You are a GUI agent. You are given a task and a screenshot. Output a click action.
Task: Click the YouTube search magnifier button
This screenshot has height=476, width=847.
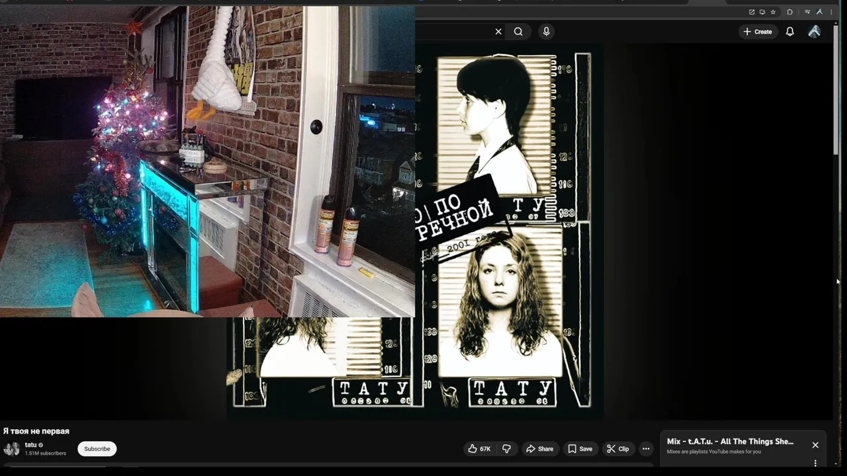(518, 31)
